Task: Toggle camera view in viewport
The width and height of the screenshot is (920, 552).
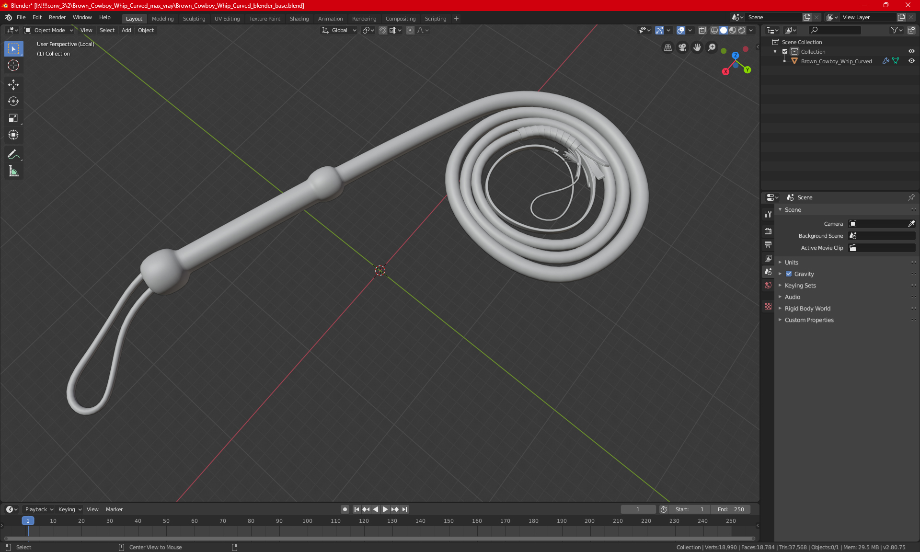Action: (x=682, y=47)
